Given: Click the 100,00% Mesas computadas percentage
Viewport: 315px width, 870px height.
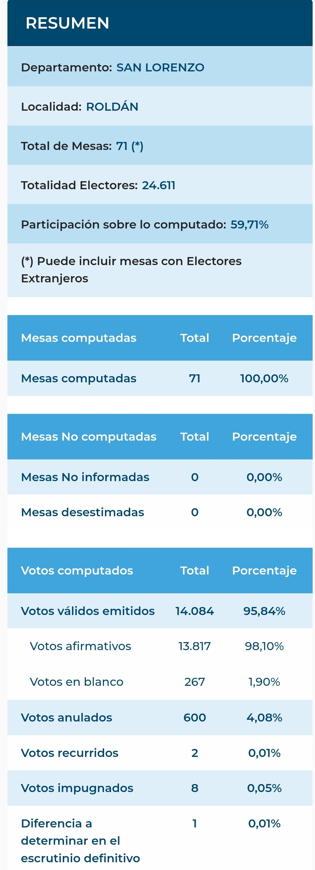Looking at the screenshot, I should click(x=264, y=378).
